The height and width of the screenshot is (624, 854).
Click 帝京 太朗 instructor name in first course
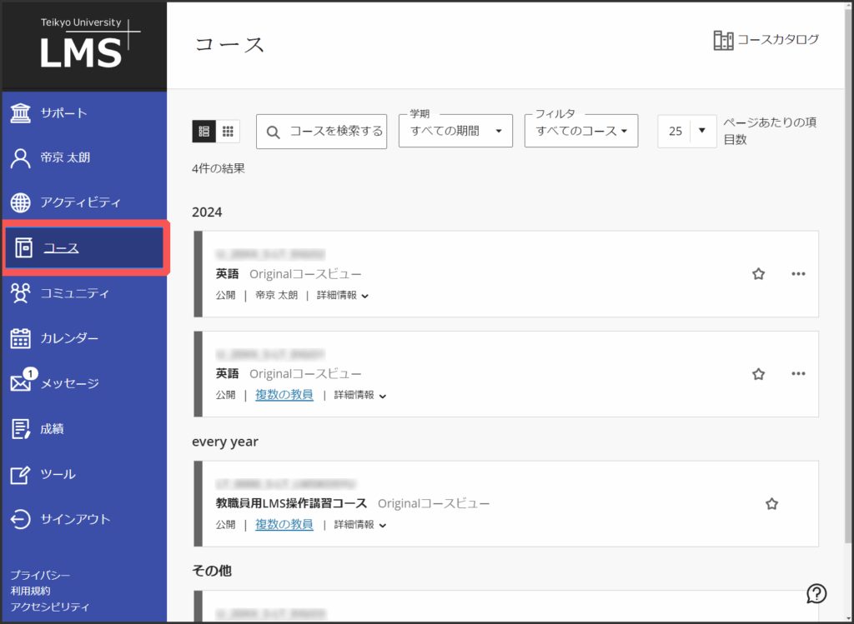tap(277, 296)
